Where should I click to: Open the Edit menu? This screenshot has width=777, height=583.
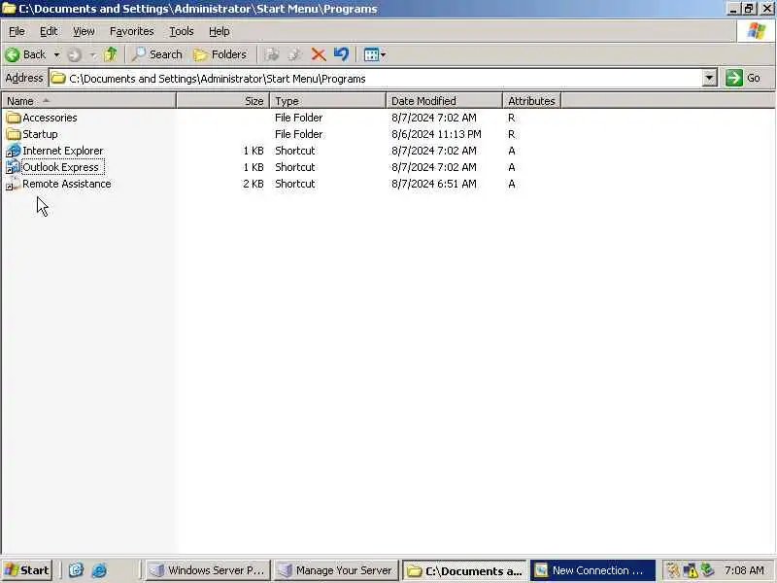[49, 31]
